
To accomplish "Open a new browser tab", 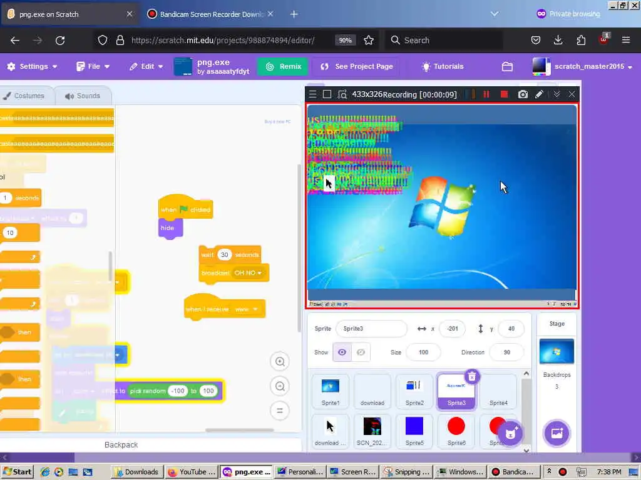I will 294,14.
